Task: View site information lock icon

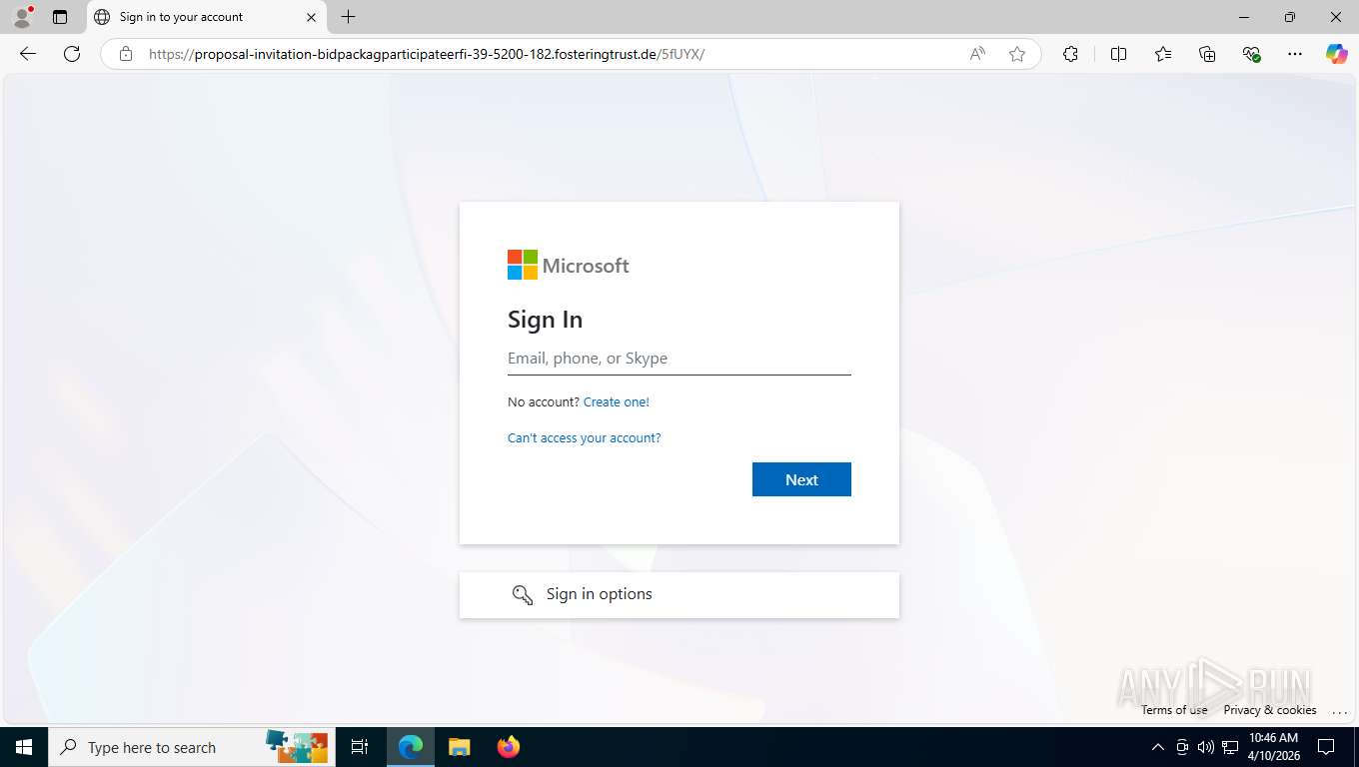Action: pyautogui.click(x=126, y=54)
